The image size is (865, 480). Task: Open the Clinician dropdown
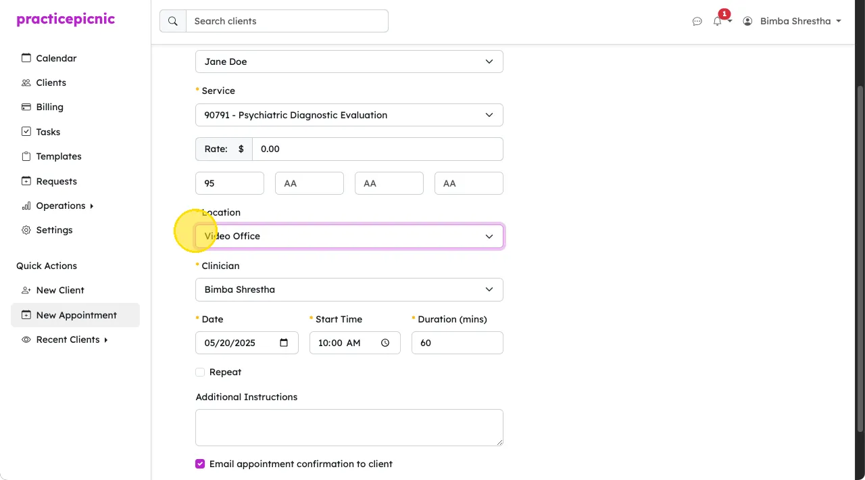coord(349,289)
